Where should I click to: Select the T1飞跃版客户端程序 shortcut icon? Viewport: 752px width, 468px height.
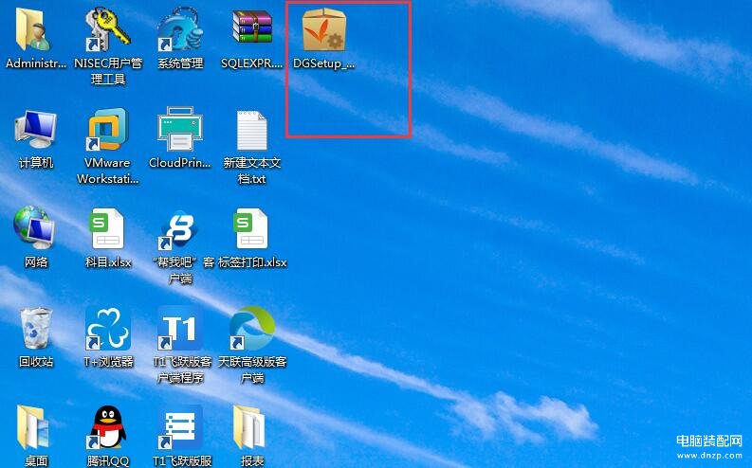[180, 328]
